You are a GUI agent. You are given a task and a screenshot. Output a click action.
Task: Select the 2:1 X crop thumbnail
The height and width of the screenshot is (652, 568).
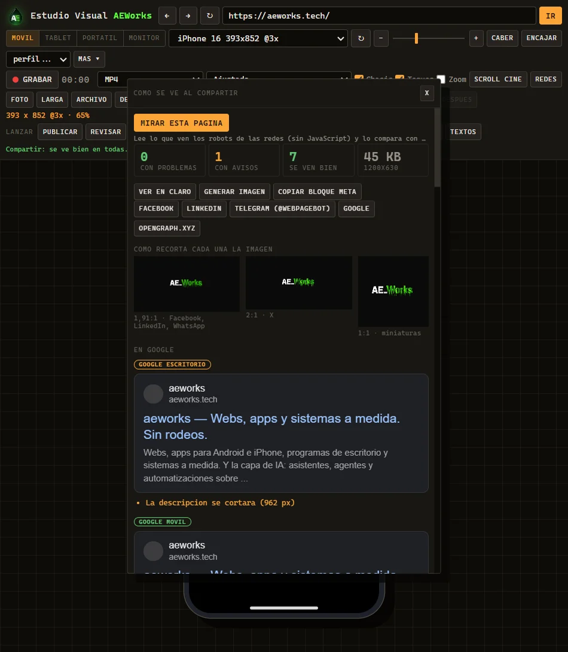pyautogui.click(x=299, y=283)
